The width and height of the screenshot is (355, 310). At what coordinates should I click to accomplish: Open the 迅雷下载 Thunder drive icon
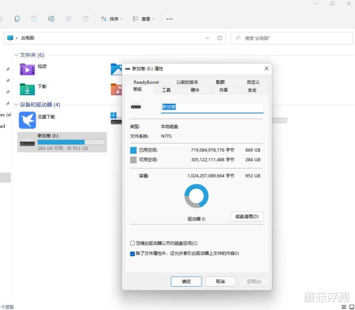point(27,120)
